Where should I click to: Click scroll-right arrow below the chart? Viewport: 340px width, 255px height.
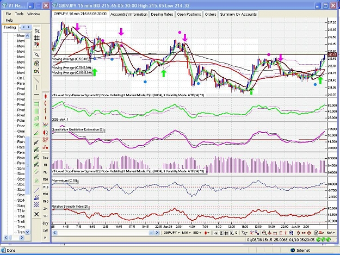click(157, 233)
